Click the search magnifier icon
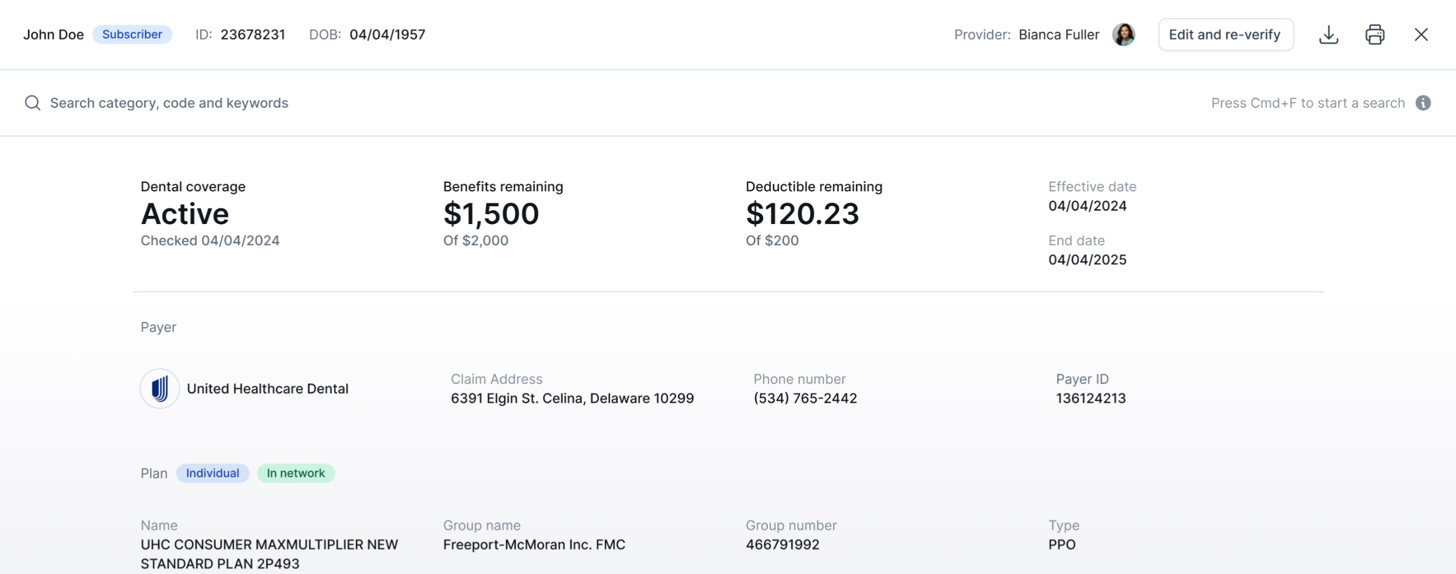This screenshot has width=1456, height=574. [x=32, y=103]
